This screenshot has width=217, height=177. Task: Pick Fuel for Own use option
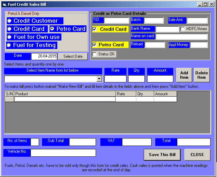[x=10, y=37]
